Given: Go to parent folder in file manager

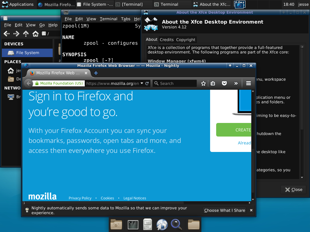Looking at the screenshot, I should pos(26,34).
